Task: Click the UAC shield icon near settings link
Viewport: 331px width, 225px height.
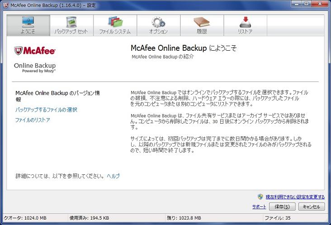Action: coord(260,197)
